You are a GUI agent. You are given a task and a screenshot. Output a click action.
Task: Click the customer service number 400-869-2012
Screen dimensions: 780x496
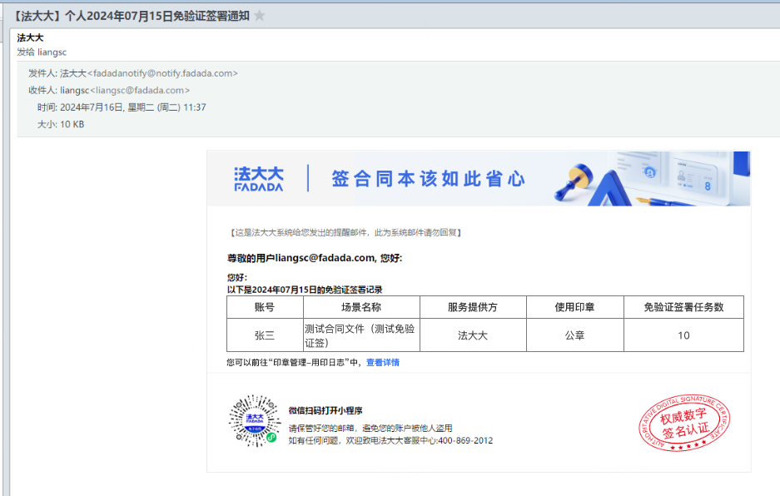coord(465,440)
